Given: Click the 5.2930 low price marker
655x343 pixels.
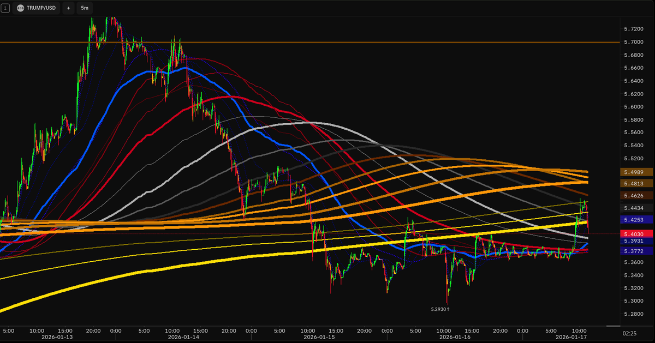Looking at the screenshot, I should pyautogui.click(x=440, y=309).
